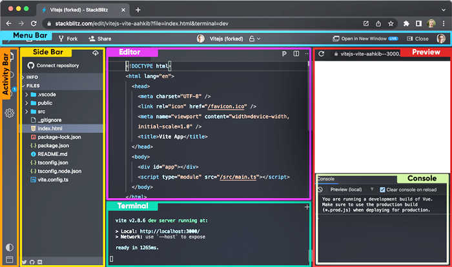The image size is (452, 267).
Task: Click the DOCTYPE html line in editor
Action: [148, 66]
